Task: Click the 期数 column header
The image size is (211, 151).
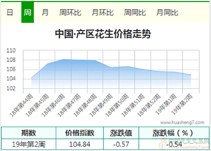Action: click(28, 133)
